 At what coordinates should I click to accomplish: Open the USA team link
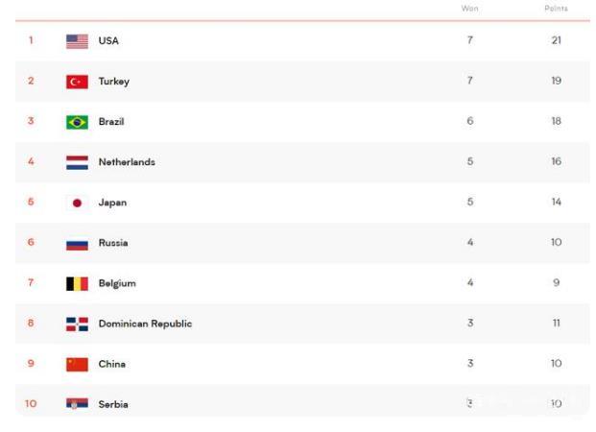tap(108, 41)
